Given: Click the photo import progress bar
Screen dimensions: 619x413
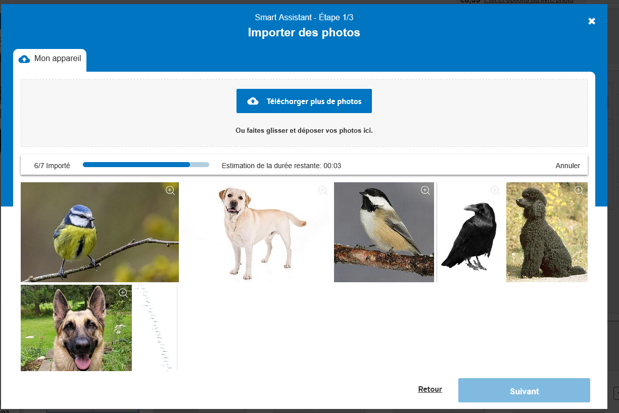Looking at the screenshot, I should (x=146, y=165).
